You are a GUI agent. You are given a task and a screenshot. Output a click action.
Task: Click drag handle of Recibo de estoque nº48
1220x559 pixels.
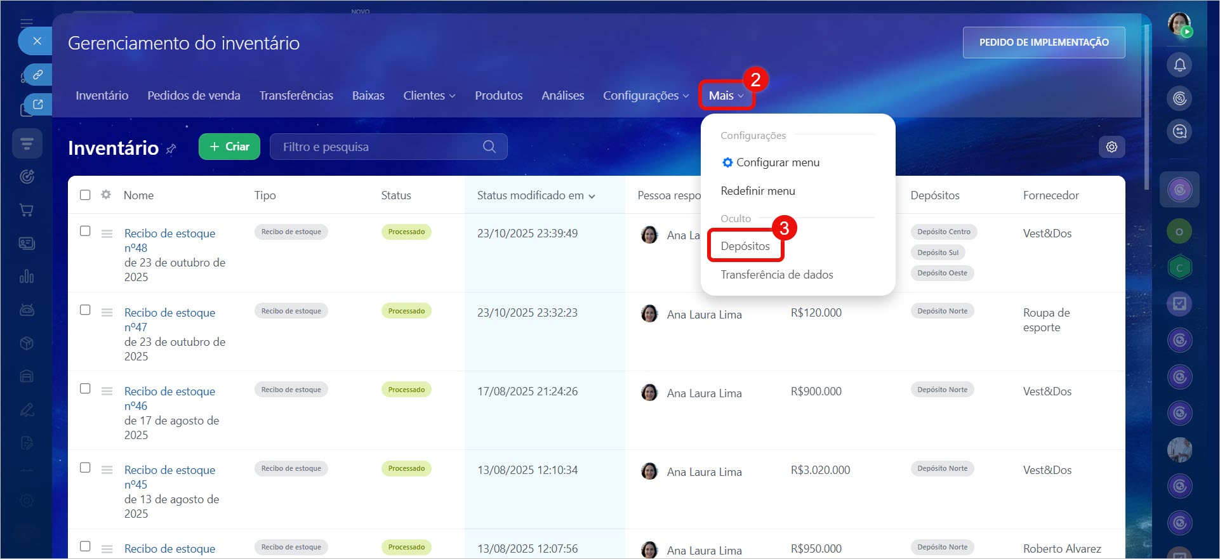[x=107, y=233]
